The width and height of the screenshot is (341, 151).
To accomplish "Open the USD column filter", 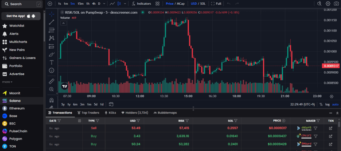I will (x=138, y=121).
